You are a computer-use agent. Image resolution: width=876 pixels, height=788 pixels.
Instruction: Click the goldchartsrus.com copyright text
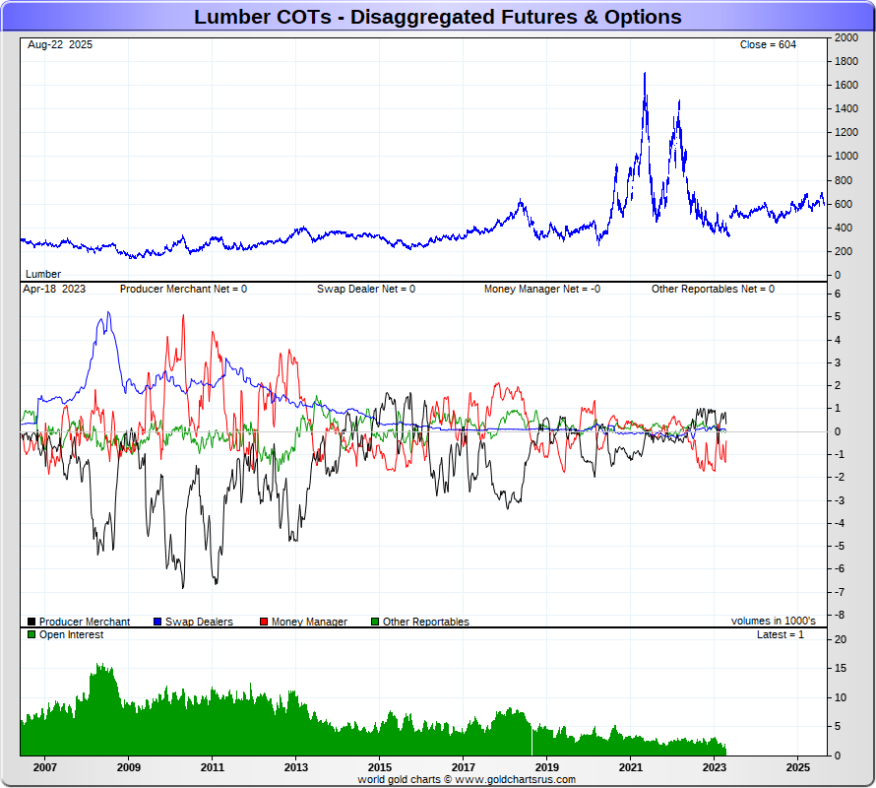467,779
